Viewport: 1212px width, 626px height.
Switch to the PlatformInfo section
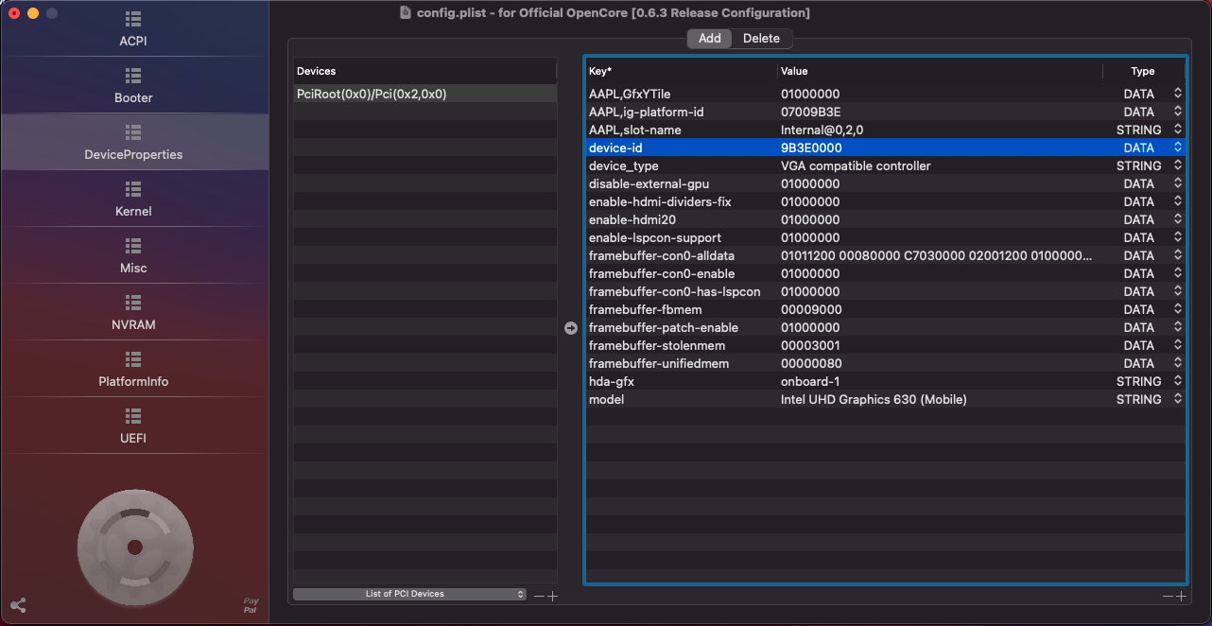(133, 369)
